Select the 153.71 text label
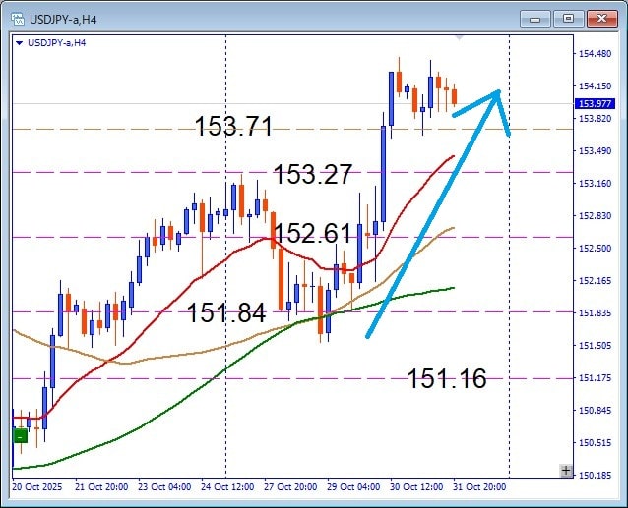Image resolution: width=628 pixels, height=508 pixels. 233,126
